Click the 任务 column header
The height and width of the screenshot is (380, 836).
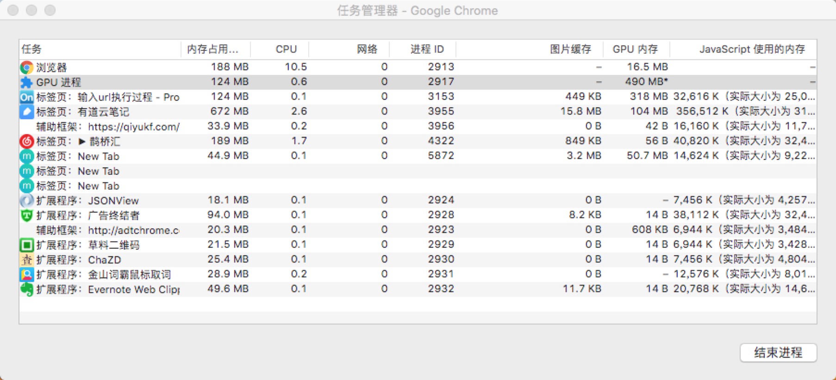click(31, 49)
